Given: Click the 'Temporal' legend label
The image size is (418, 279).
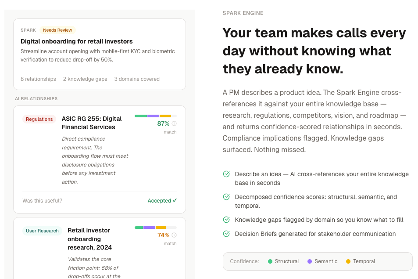Looking at the screenshot, I should click(364, 261).
